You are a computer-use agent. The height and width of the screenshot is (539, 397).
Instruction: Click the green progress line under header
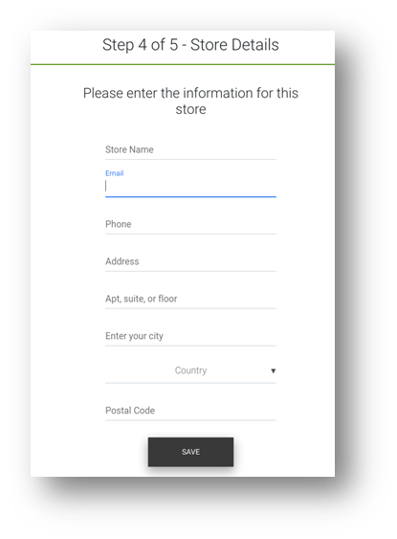click(x=183, y=64)
